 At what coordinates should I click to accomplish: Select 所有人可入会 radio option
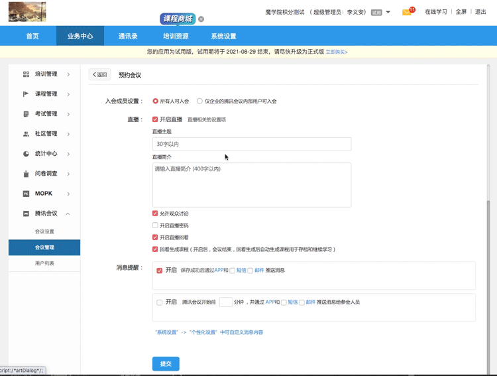click(156, 101)
